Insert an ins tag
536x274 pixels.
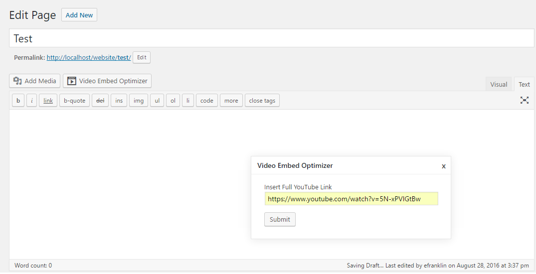coord(119,101)
